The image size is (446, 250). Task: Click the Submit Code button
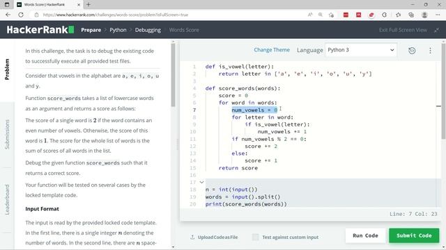(414, 235)
